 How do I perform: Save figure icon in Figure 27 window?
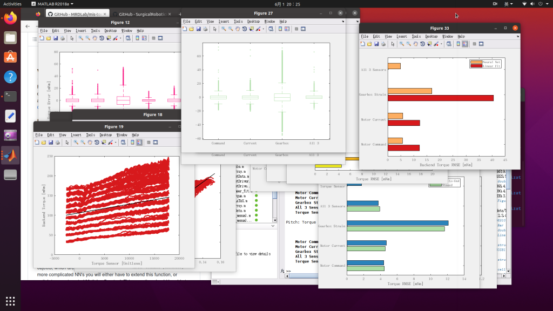198,29
